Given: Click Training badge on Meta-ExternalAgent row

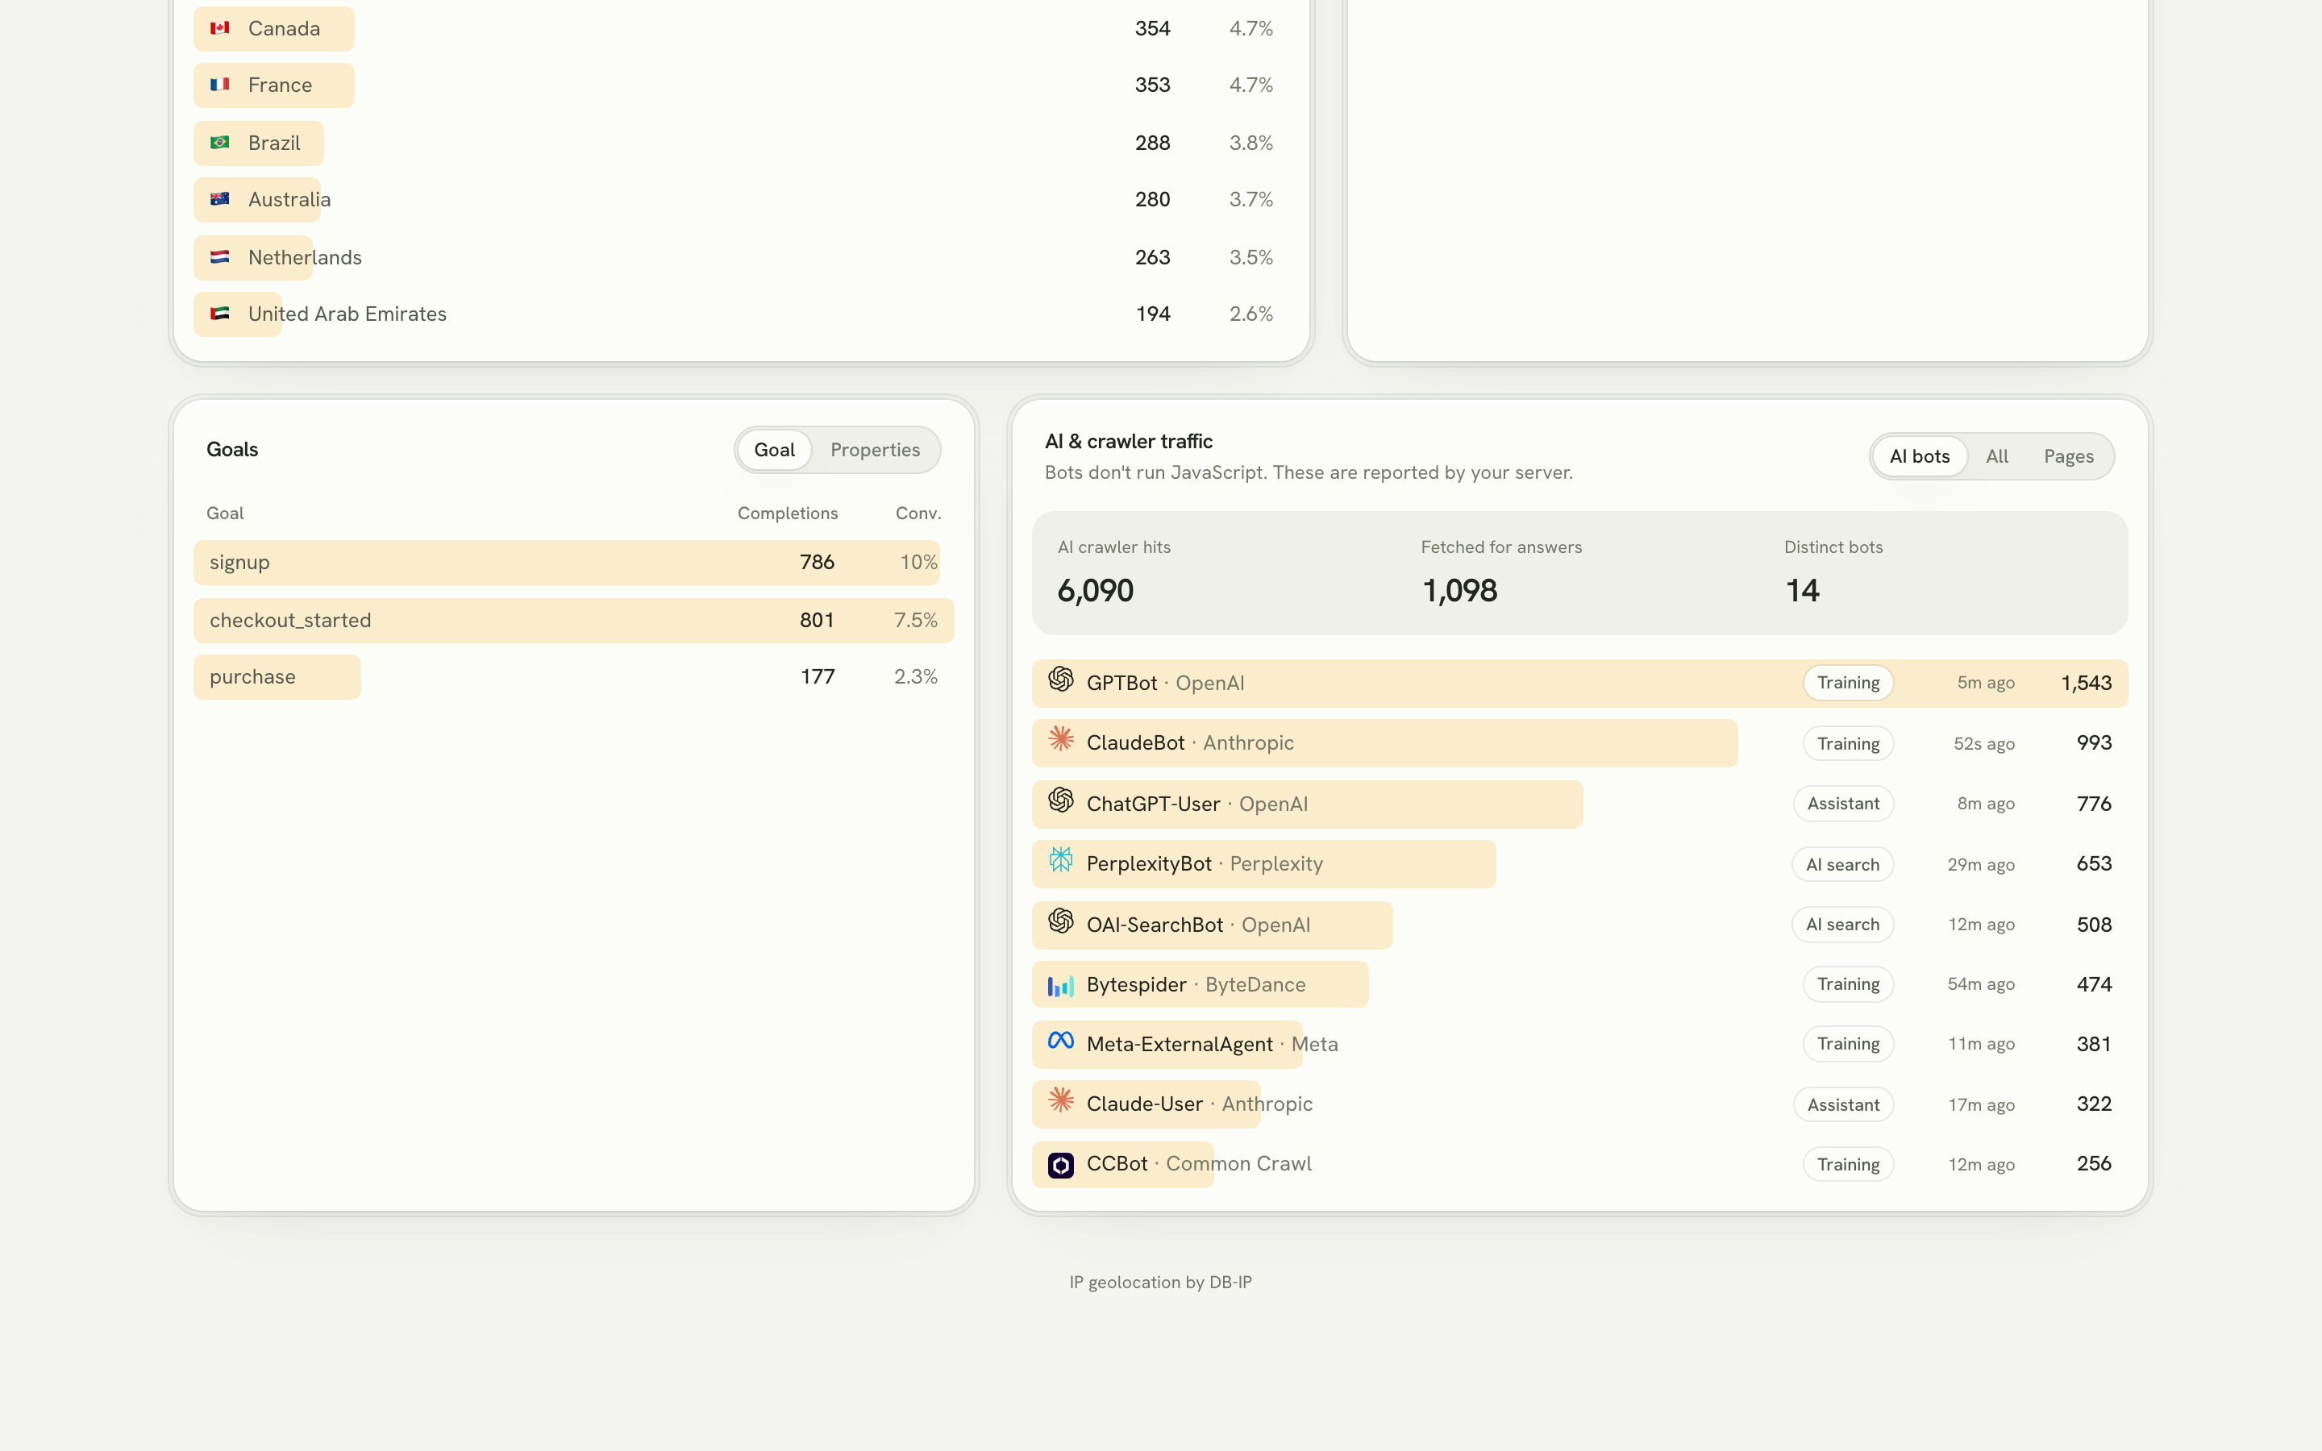Looking at the screenshot, I should coord(1848,1043).
